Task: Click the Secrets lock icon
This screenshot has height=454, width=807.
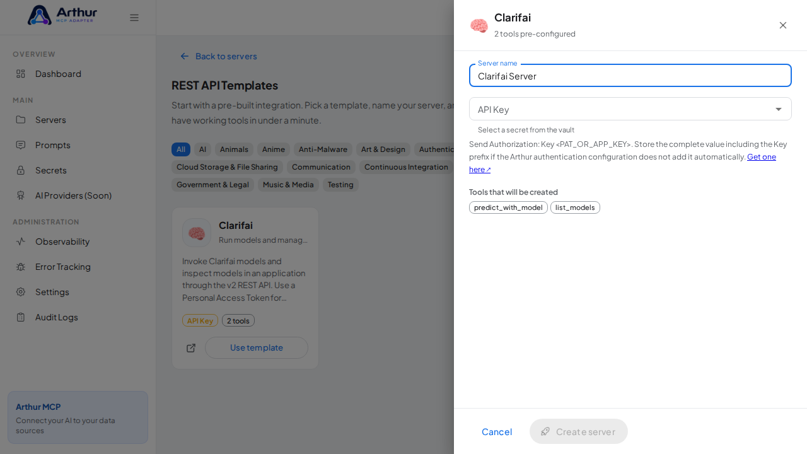Action: [21, 170]
